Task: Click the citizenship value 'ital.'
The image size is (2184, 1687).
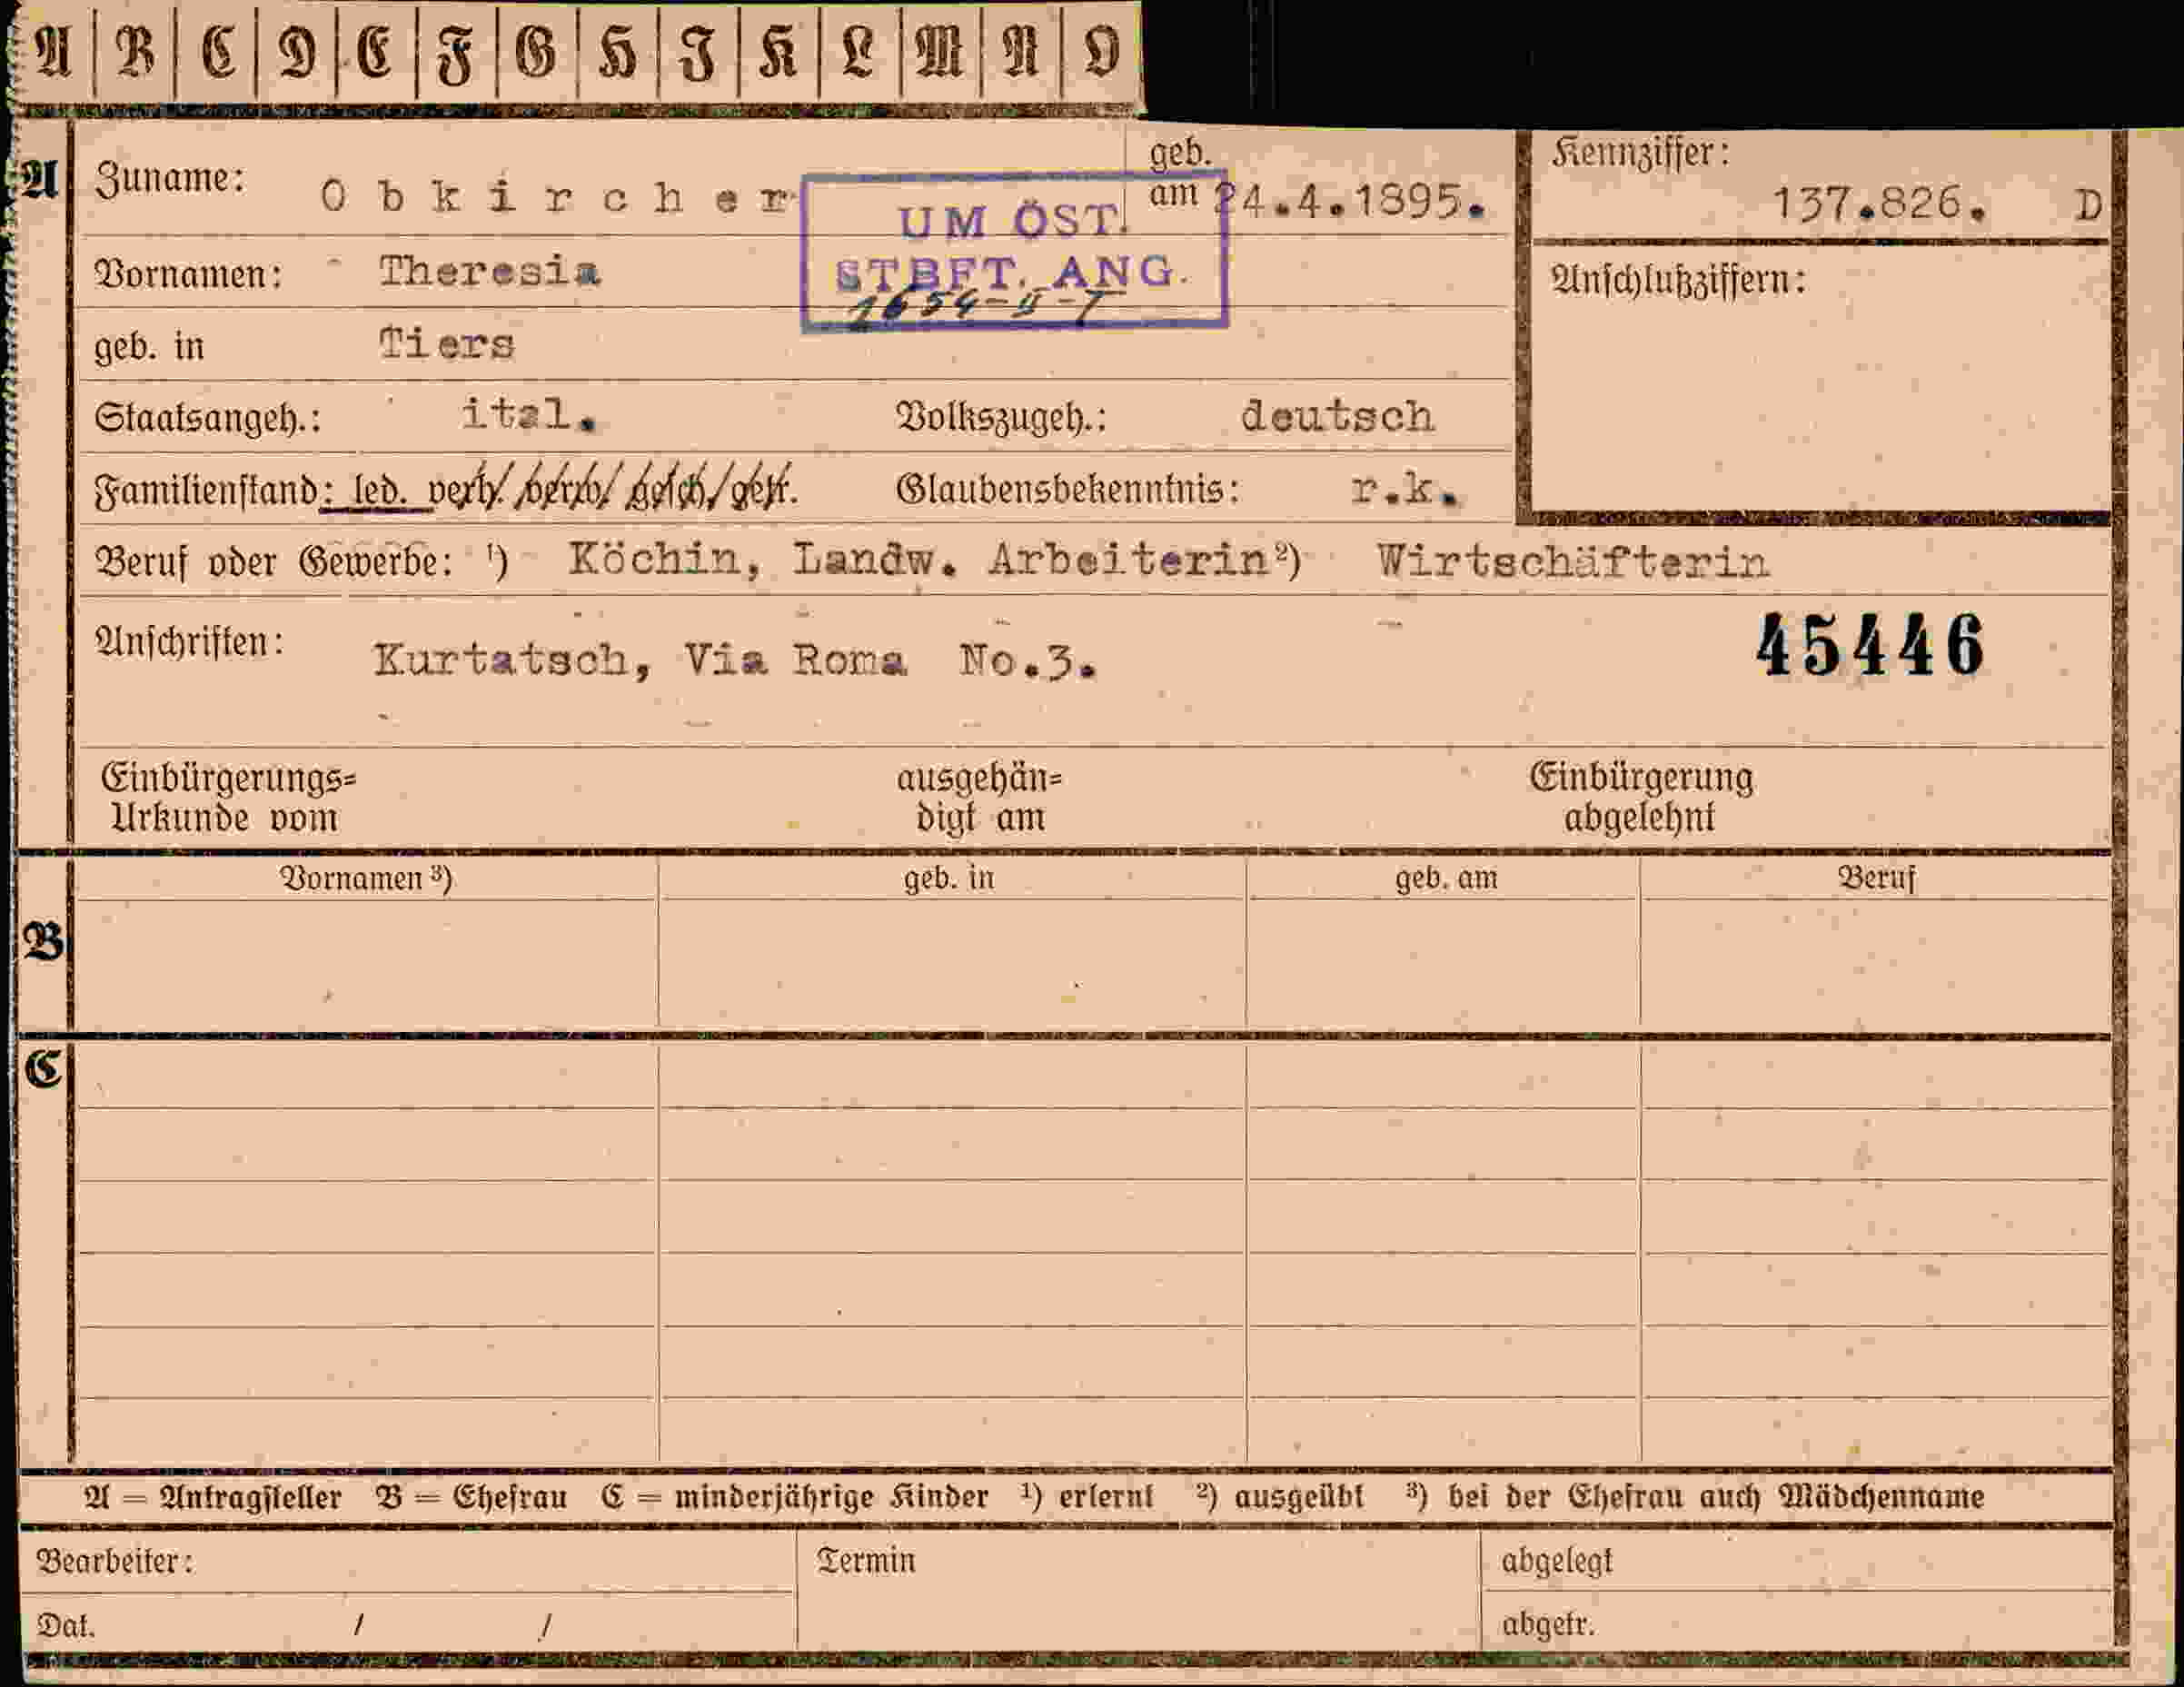Action: click(x=528, y=414)
